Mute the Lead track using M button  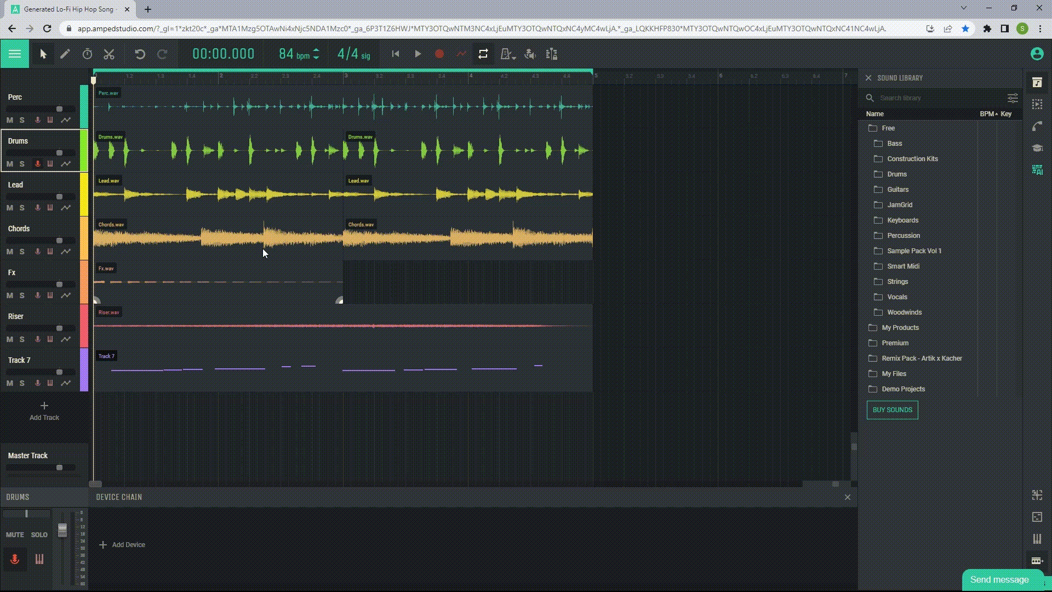pyautogui.click(x=10, y=207)
